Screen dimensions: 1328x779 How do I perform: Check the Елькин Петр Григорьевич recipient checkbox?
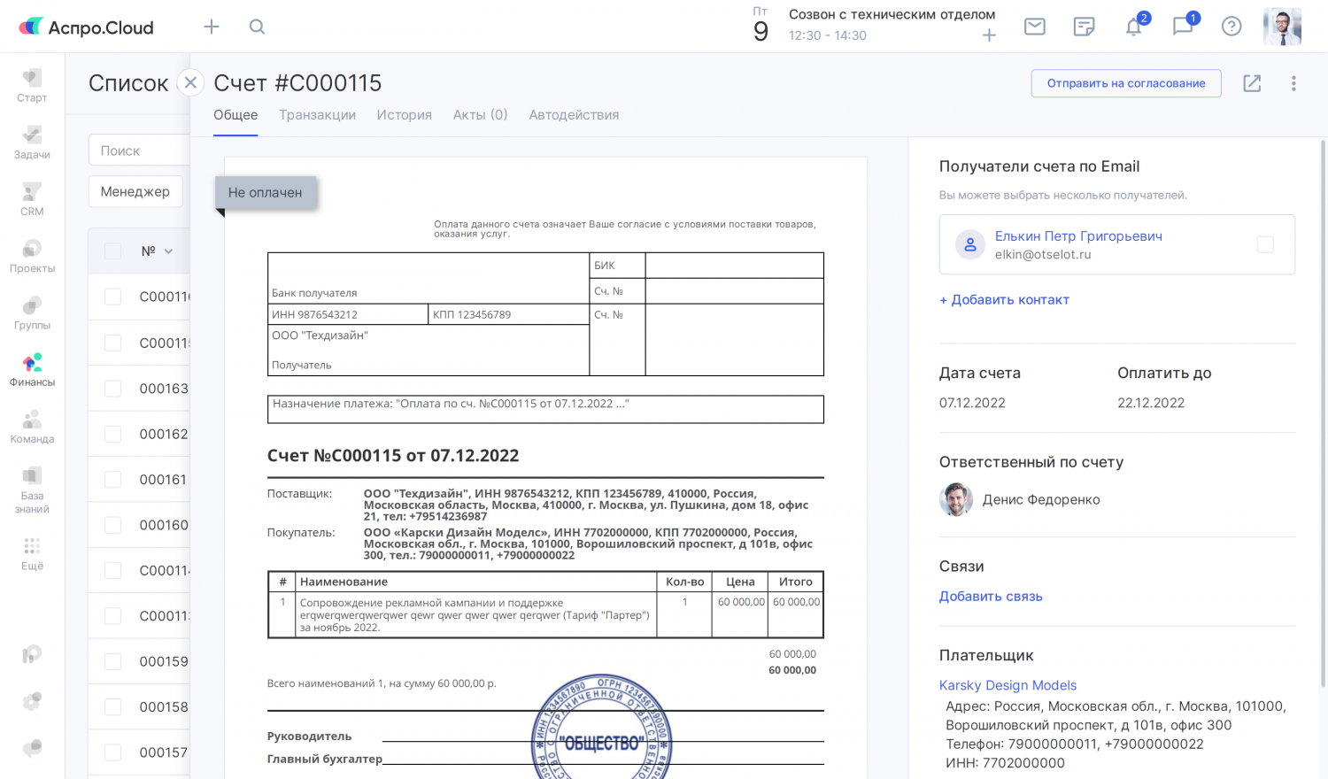pyautogui.click(x=1265, y=245)
